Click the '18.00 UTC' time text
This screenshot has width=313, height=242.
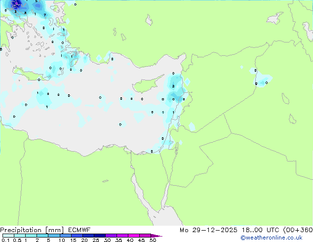click(x=260, y=230)
